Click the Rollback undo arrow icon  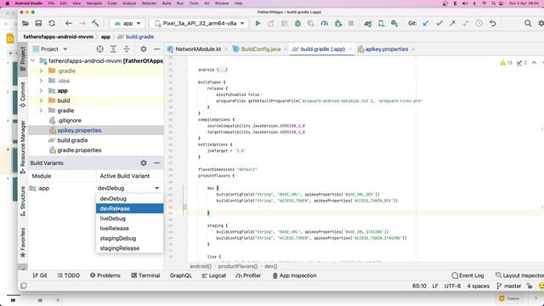coord(493,23)
